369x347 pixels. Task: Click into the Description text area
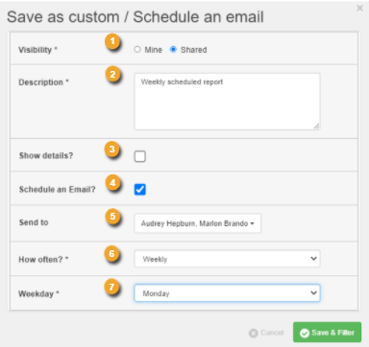click(227, 102)
